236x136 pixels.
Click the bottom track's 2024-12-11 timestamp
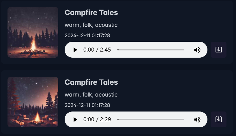pos(87,105)
